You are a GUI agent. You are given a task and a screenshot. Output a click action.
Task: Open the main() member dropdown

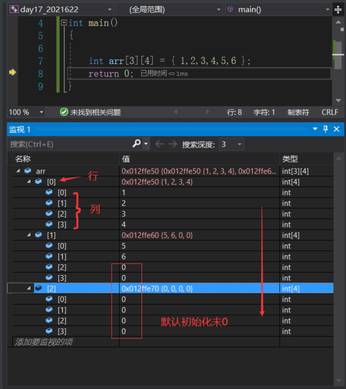(278, 9)
